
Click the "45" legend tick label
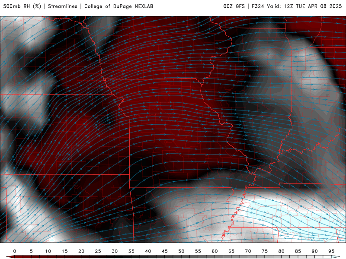165,251
